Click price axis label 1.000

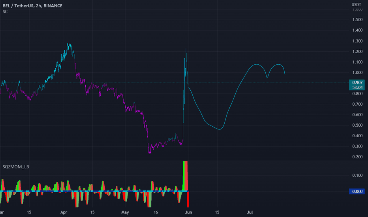[357, 73]
